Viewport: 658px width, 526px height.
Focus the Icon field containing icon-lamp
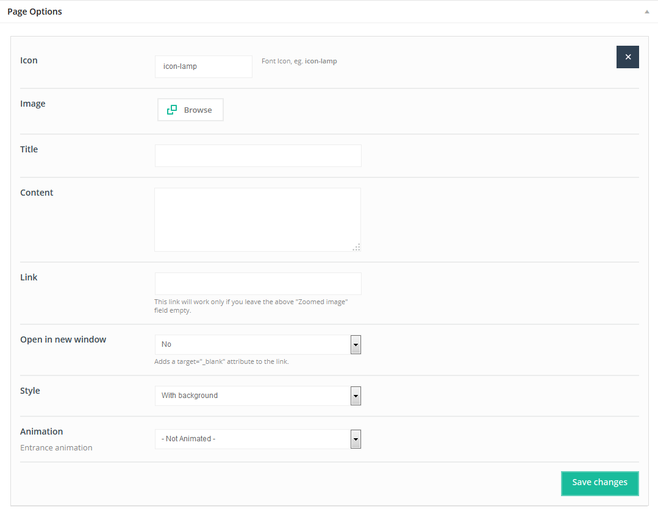click(203, 66)
